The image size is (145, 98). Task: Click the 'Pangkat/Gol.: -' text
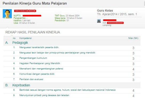21,18
